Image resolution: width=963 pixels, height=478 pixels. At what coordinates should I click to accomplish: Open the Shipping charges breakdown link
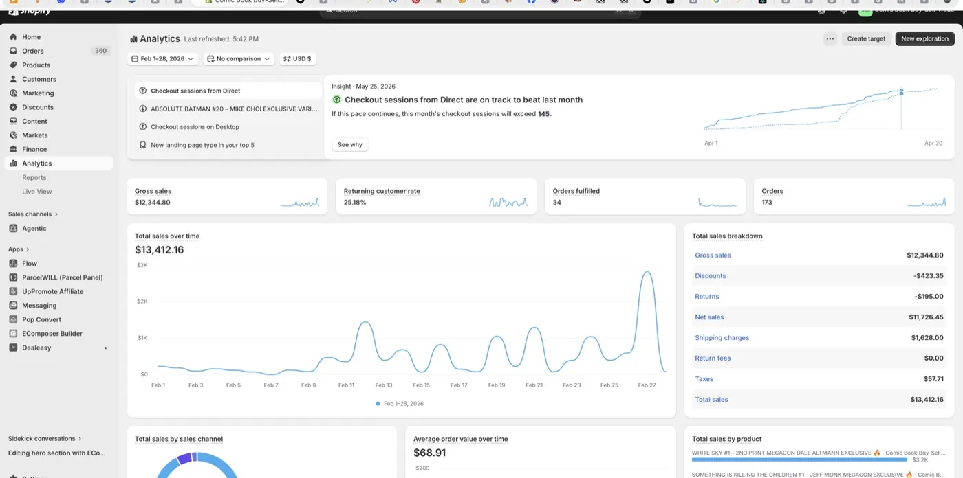(722, 338)
